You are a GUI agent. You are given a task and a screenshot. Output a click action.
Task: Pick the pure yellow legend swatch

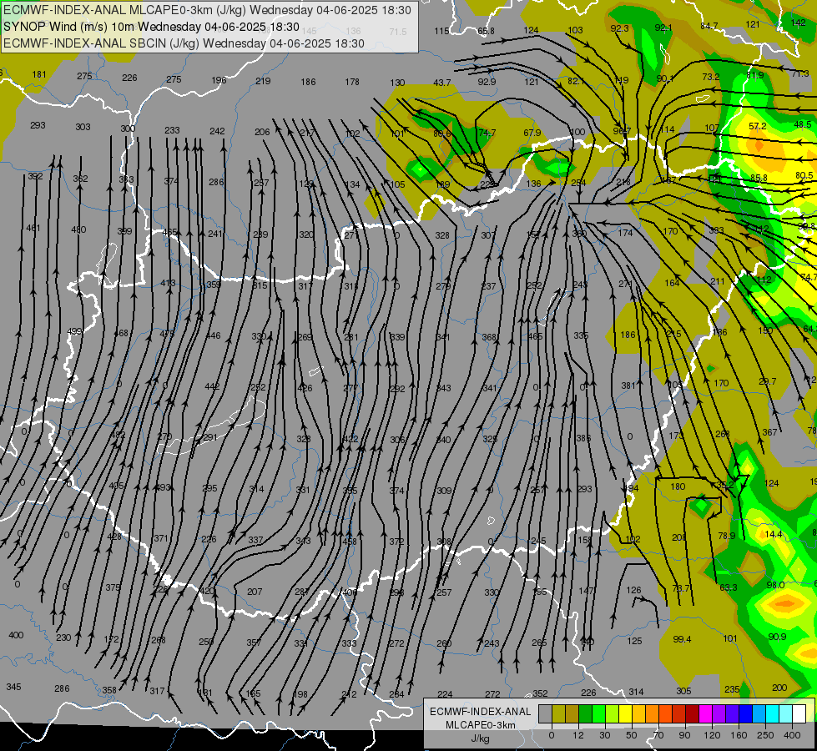tap(625, 714)
